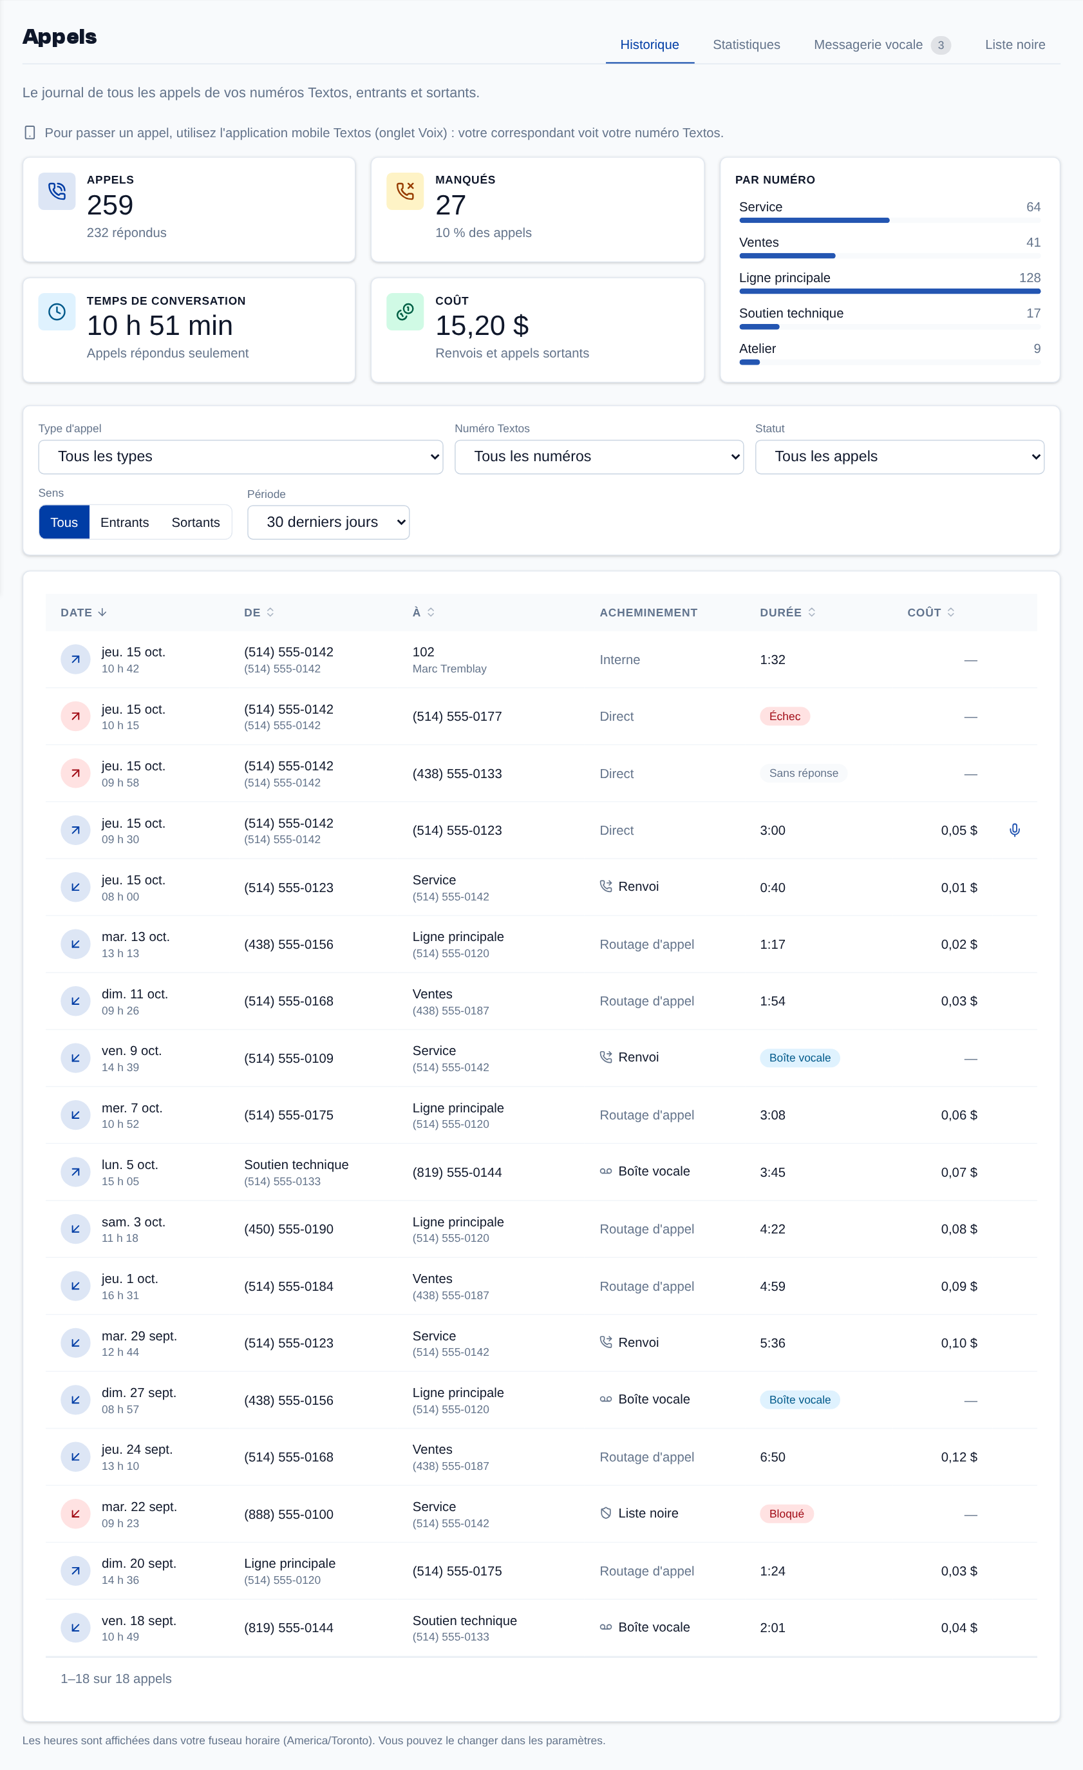The width and height of the screenshot is (1083, 1770).
Task: Click blocked incoming icon for mar. 22 sept. call
Action: click(x=75, y=1514)
